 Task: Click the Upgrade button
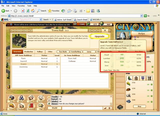[99, 36]
